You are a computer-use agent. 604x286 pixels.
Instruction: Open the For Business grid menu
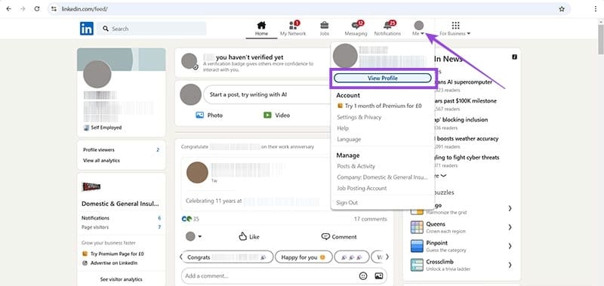click(x=455, y=26)
